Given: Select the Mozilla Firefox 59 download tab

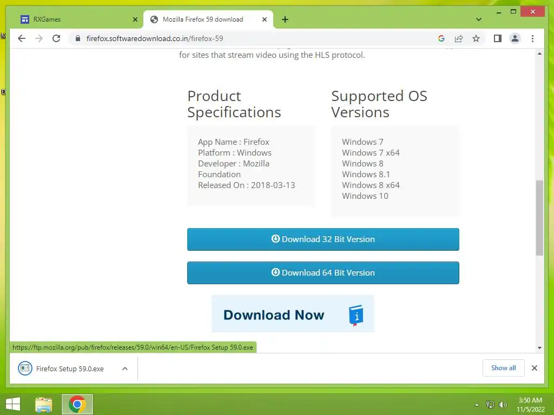Looking at the screenshot, I should pyautogui.click(x=208, y=19).
